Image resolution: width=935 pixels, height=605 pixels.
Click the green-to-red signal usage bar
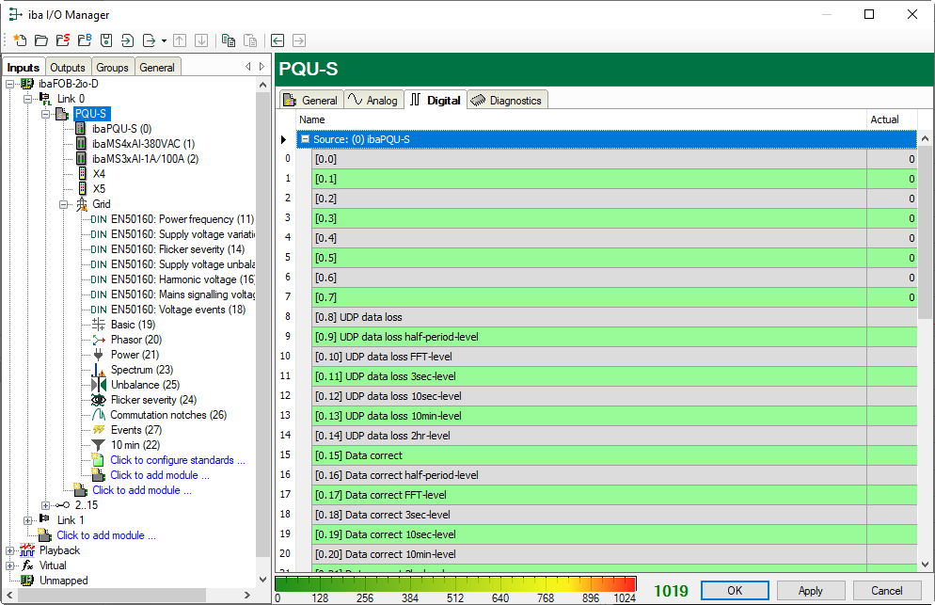point(455,584)
